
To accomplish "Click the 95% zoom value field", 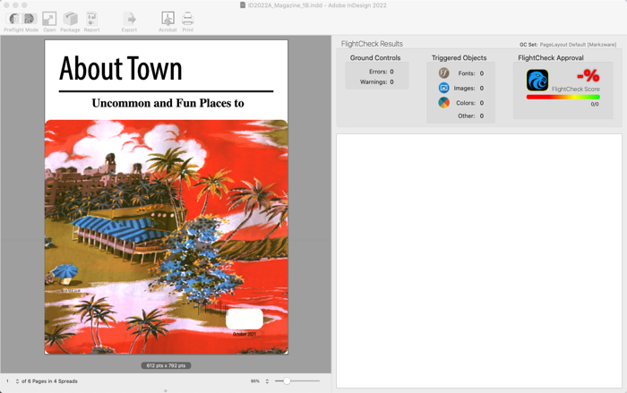I will 255,381.
